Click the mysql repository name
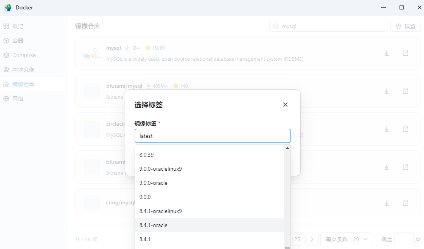Image resolution: width=424 pixels, height=249 pixels. point(113,48)
